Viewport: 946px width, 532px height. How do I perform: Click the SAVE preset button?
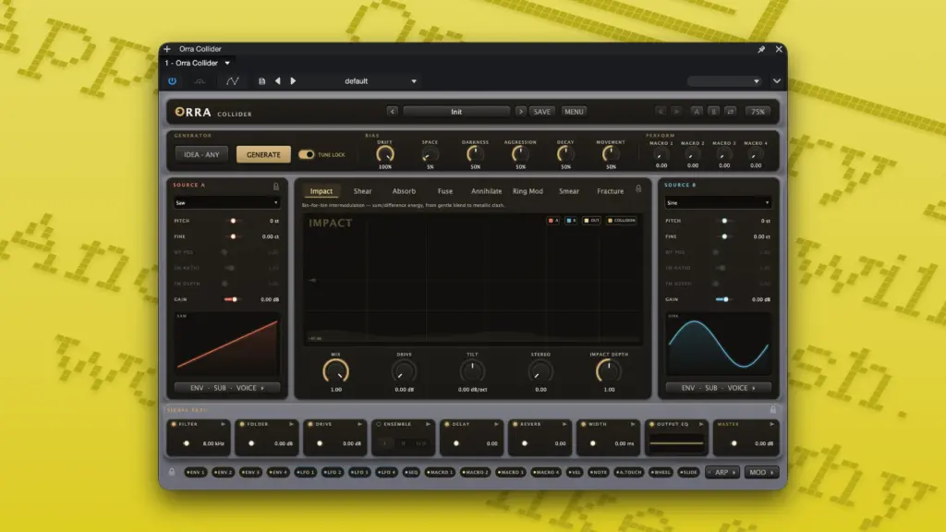[x=541, y=112]
